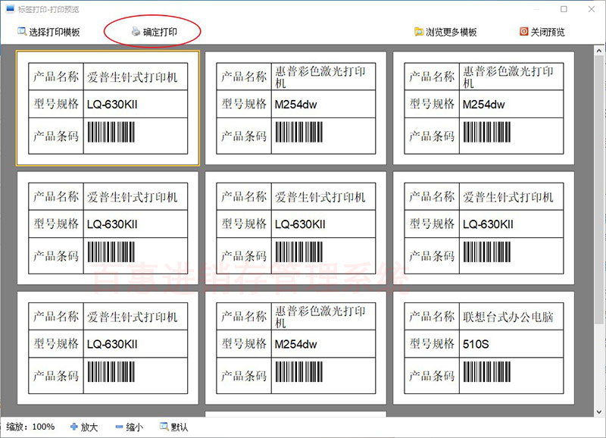The height and width of the screenshot is (438, 606).
Task: Zoom out using the 缩小 label
Action: click(x=135, y=427)
